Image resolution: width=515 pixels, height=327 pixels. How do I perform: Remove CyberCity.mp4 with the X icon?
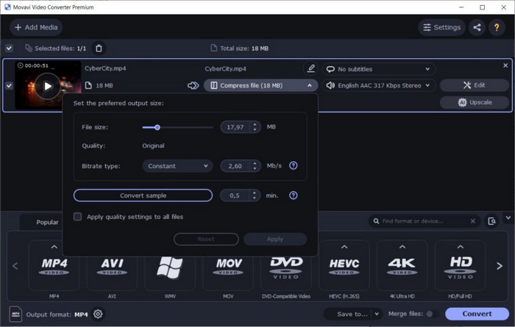pyautogui.click(x=505, y=65)
